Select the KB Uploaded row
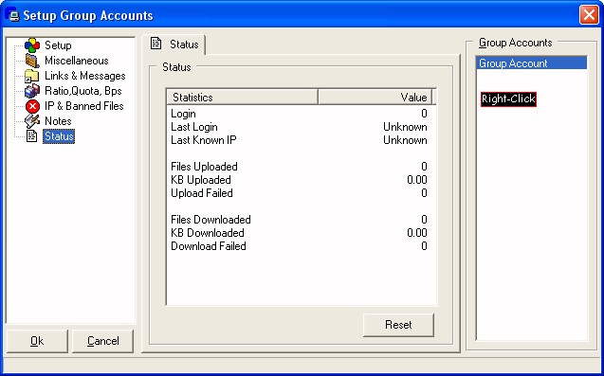The image size is (604, 376). pos(299,180)
